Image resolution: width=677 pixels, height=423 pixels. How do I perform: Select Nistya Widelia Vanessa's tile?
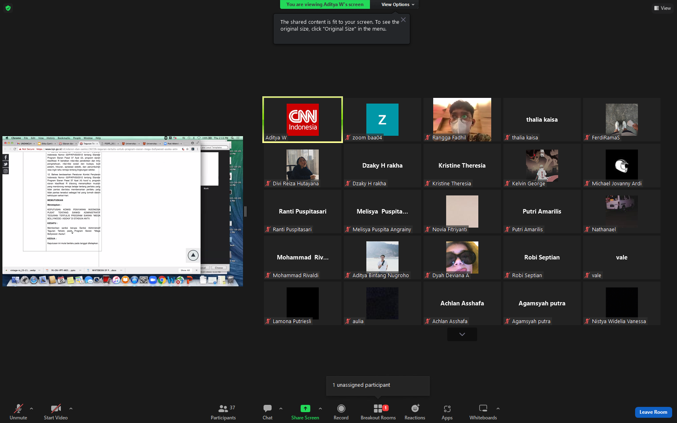pos(622,303)
